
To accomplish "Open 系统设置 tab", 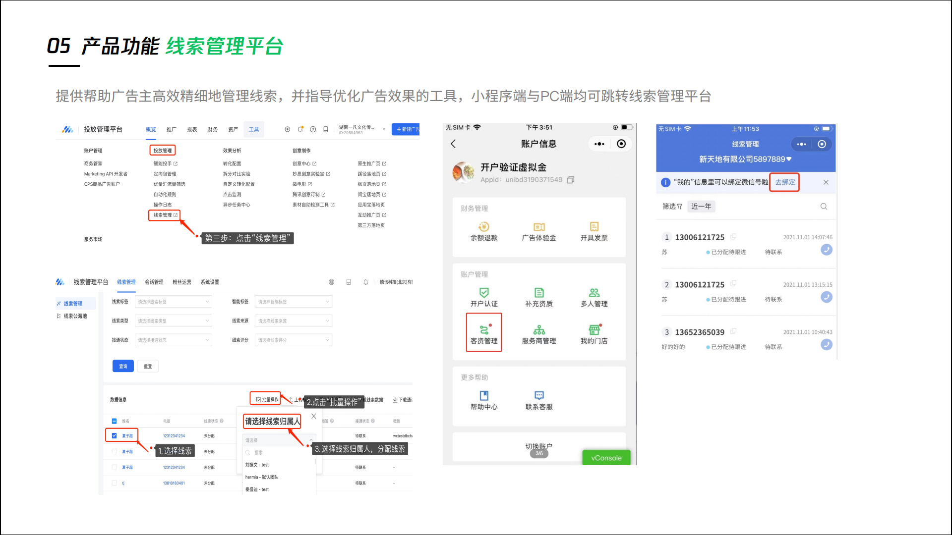I will coord(210,282).
